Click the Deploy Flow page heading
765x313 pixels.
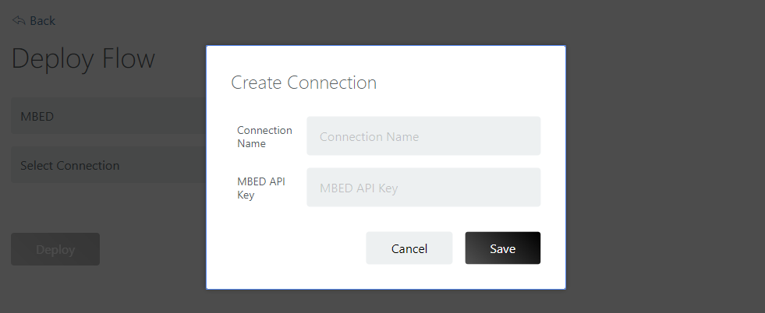tap(83, 59)
